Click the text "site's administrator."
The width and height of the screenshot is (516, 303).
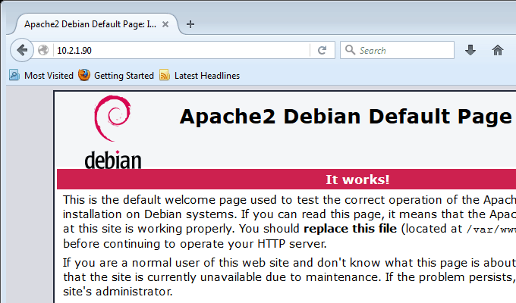(x=118, y=291)
